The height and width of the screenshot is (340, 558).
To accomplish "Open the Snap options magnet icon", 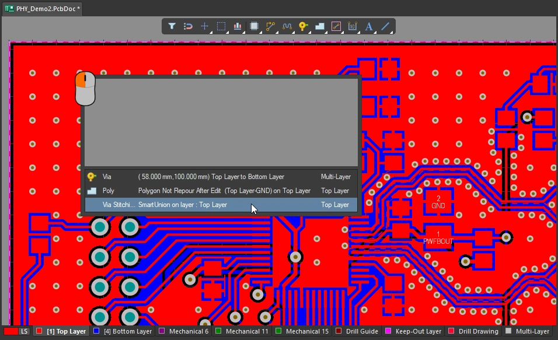I will pyautogui.click(x=188, y=26).
